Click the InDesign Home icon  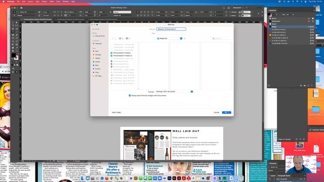(21, 8)
